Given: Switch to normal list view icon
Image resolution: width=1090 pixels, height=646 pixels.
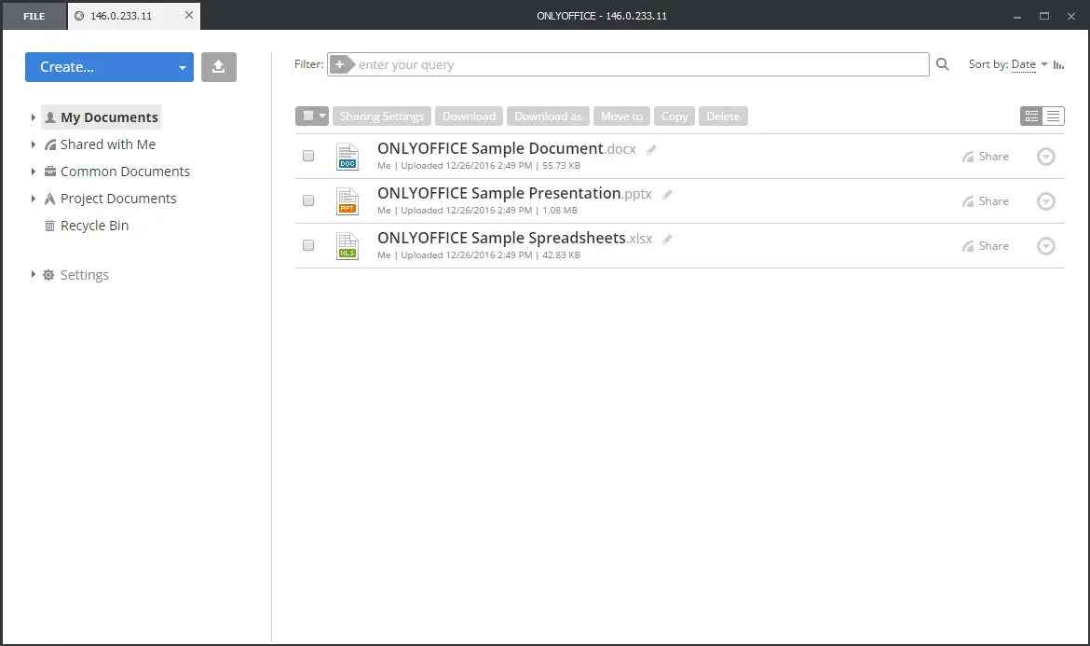Looking at the screenshot, I should click(1031, 117).
